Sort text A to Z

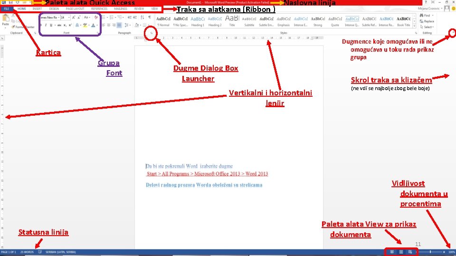pos(142,18)
